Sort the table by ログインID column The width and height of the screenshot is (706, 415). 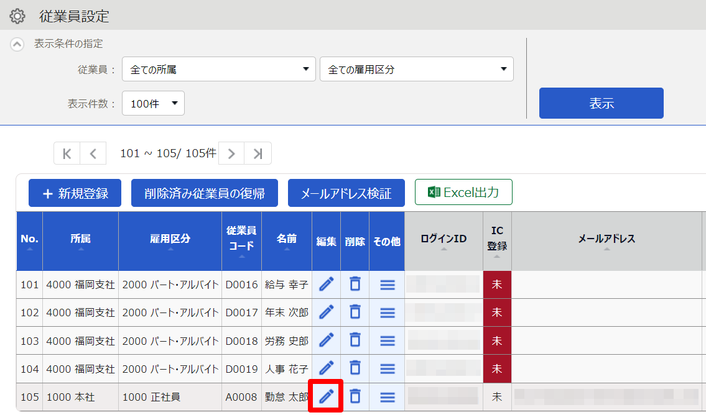pyautogui.click(x=444, y=241)
